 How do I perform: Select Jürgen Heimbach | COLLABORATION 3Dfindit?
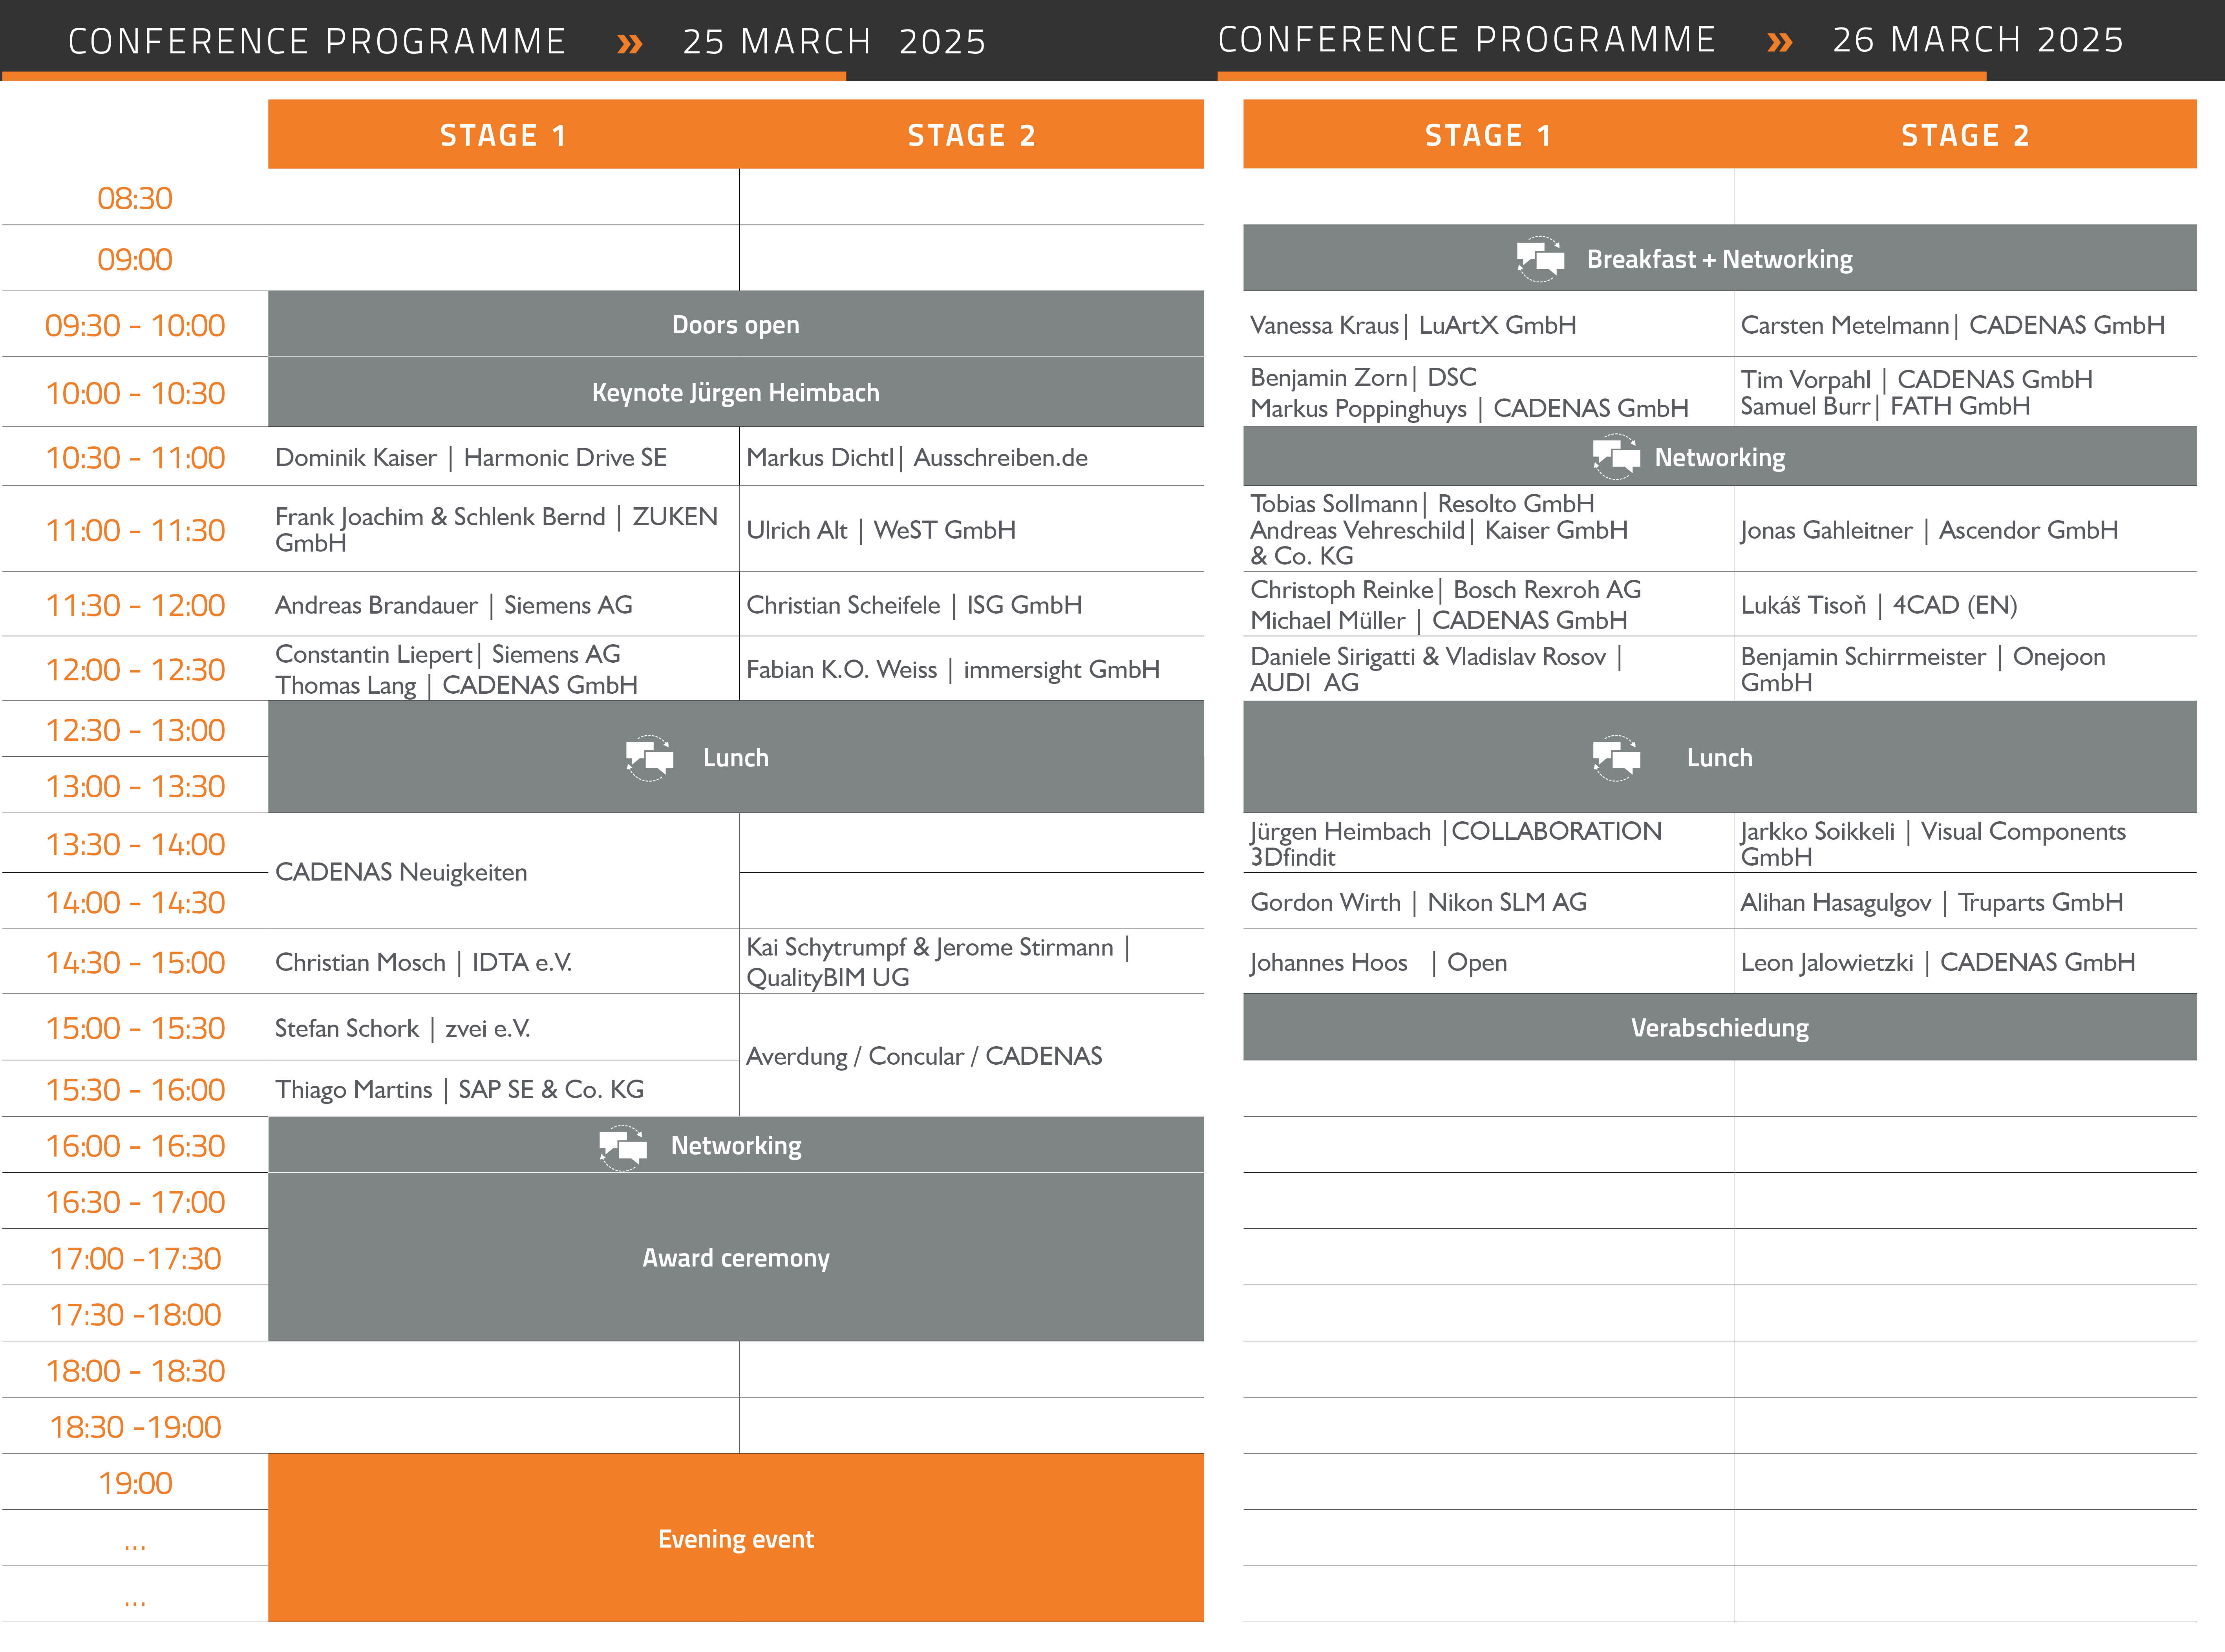tap(1456, 844)
